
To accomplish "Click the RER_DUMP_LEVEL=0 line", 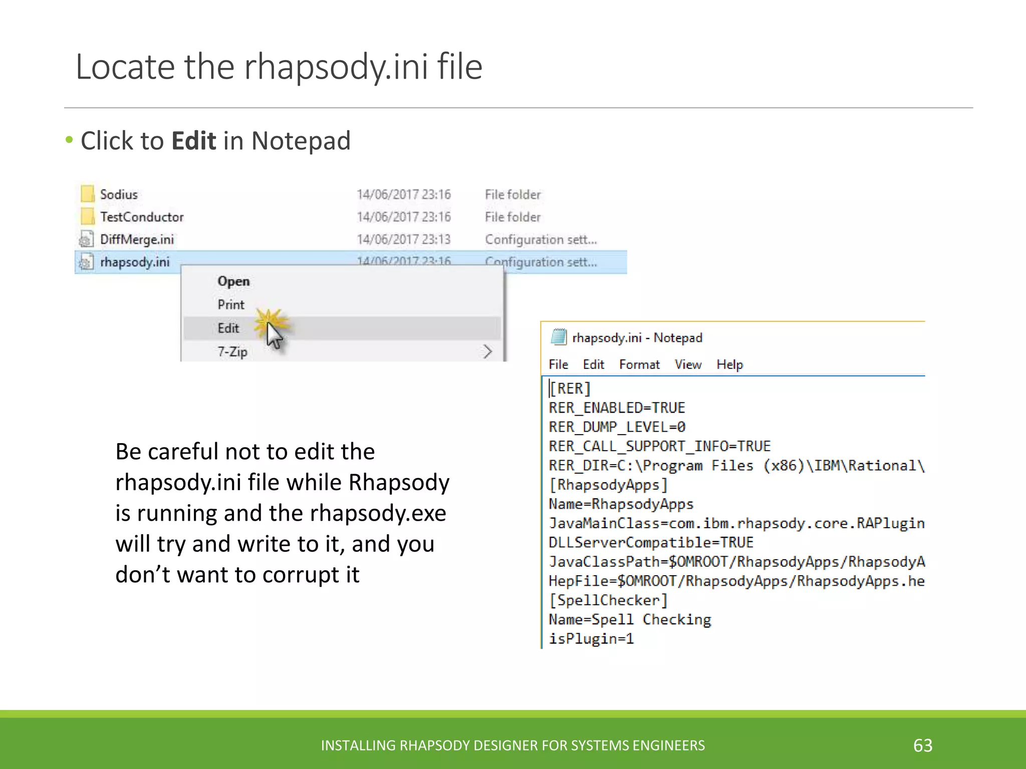I will [x=617, y=427].
